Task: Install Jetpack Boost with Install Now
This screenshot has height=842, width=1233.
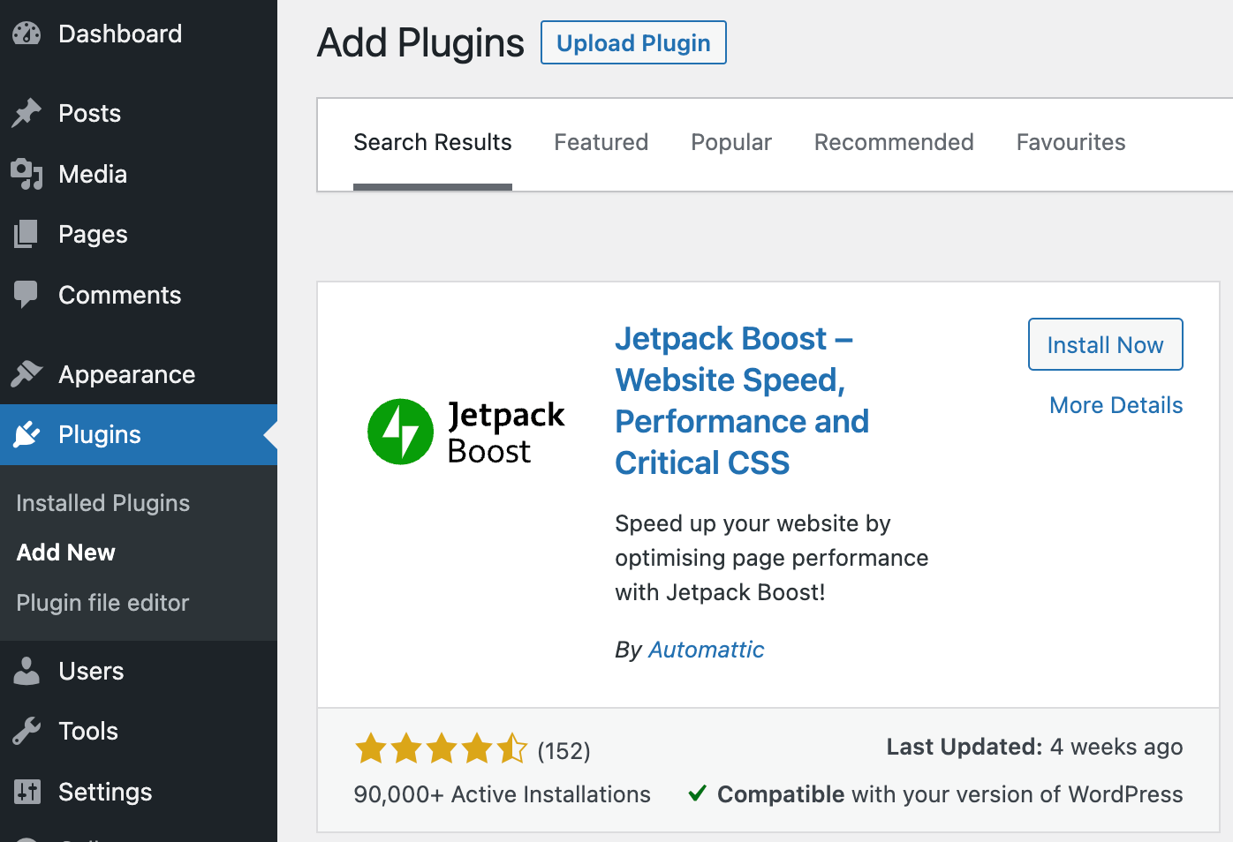Action: (1105, 344)
